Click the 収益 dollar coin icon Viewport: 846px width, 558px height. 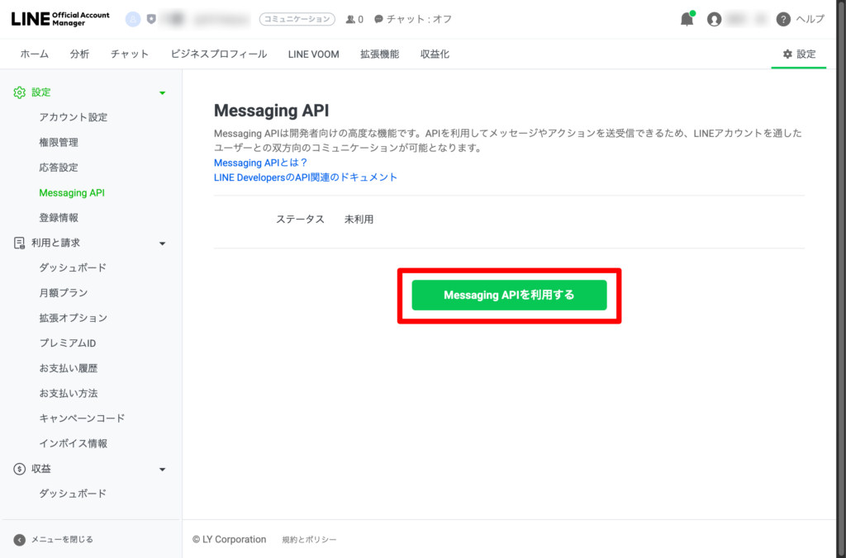click(19, 469)
